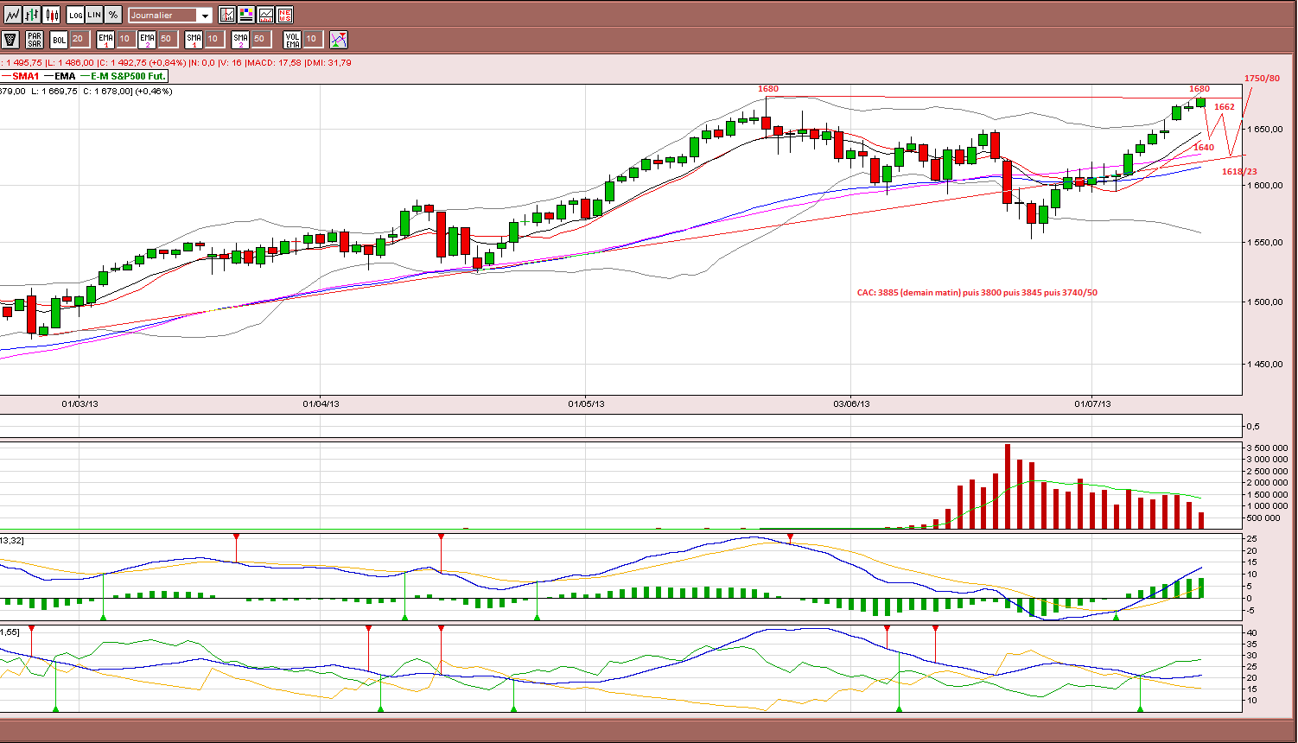Switch to candlestick chart display
The height and width of the screenshot is (743, 1298).
(x=52, y=15)
